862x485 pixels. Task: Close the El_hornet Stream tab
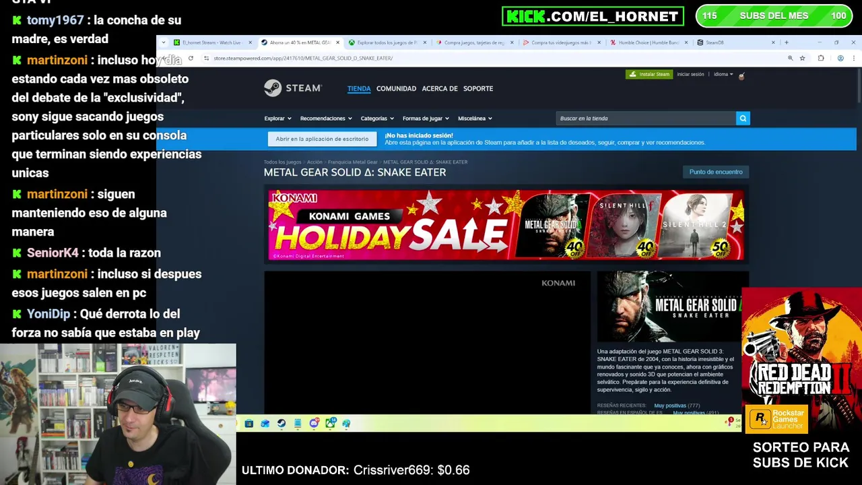point(250,42)
